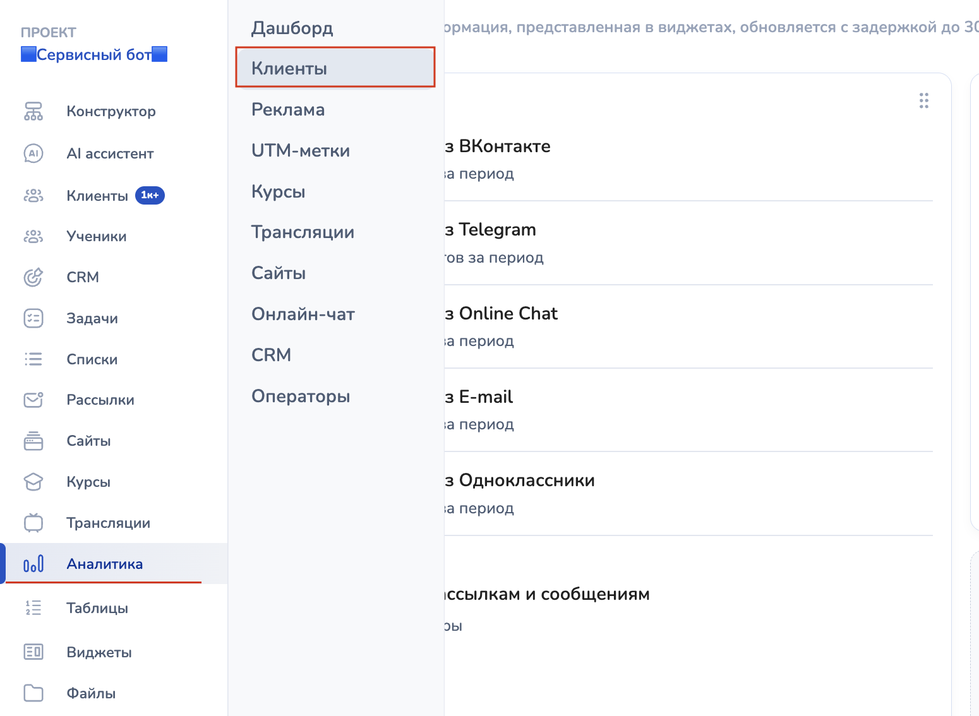
Task: Go to Операторы analytics section
Action: click(300, 396)
